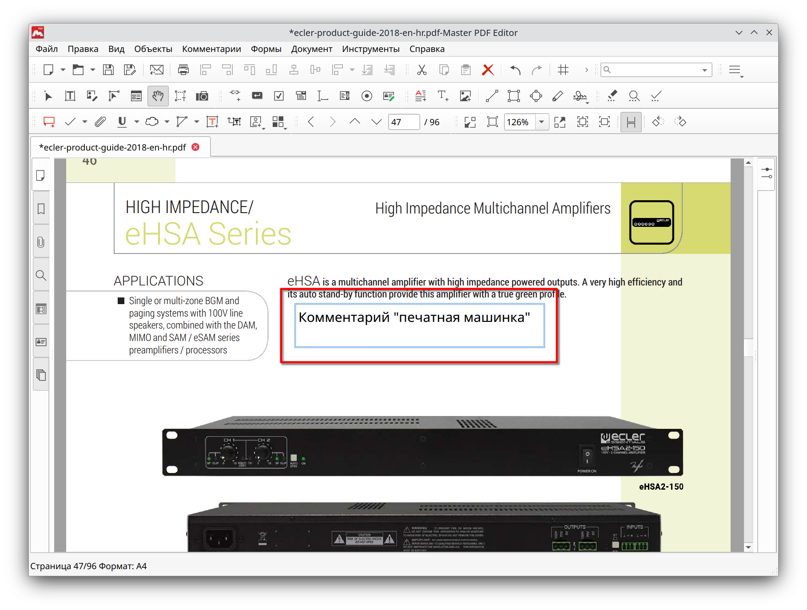Open the Файл menu
The image size is (807, 610).
pyautogui.click(x=47, y=49)
